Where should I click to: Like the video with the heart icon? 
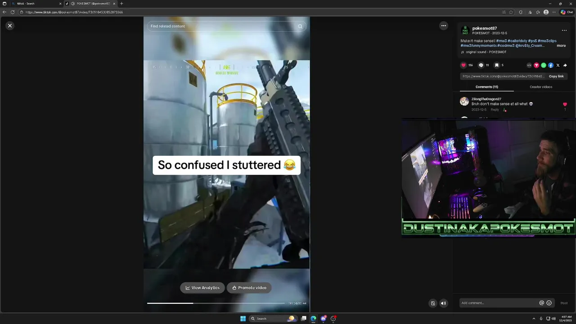click(x=463, y=65)
